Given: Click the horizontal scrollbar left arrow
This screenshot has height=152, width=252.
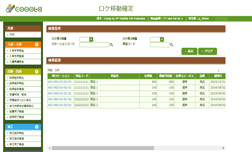Looking at the screenshot, I should click(x=50, y=148).
